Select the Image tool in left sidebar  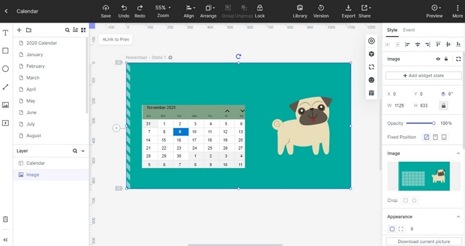pos(5,105)
